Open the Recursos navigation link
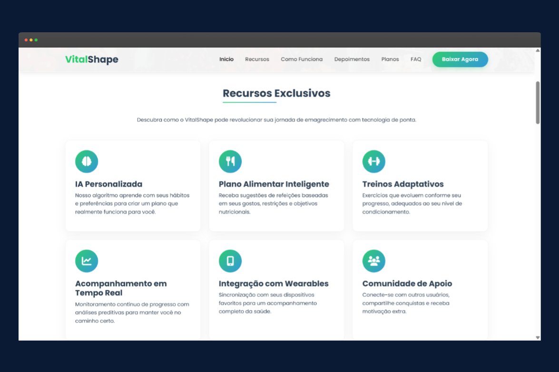 tap(257, 59)
